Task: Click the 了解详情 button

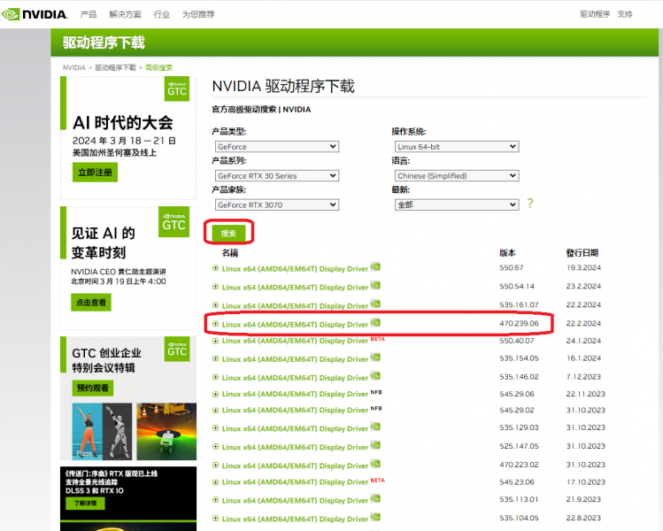Action: 85,503
